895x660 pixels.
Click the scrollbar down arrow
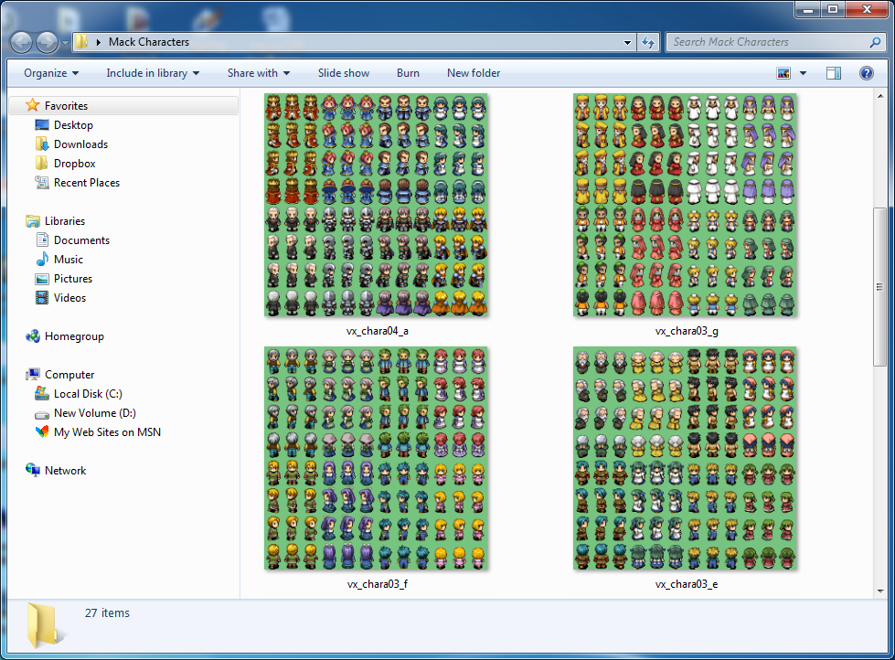point(879,591)
